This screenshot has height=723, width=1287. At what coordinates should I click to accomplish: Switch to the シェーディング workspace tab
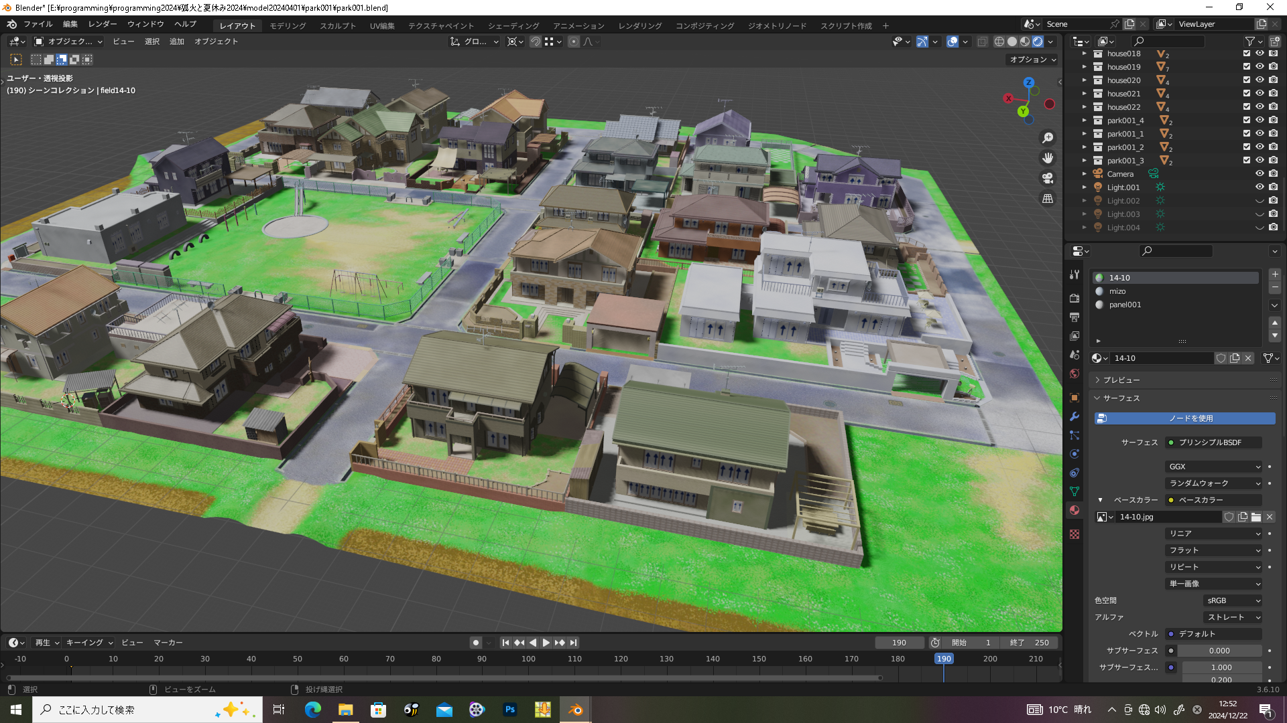513,25
